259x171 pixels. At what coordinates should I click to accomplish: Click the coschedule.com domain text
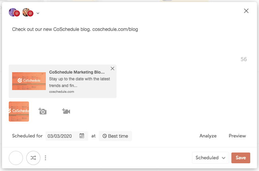[x=62, y=92]
